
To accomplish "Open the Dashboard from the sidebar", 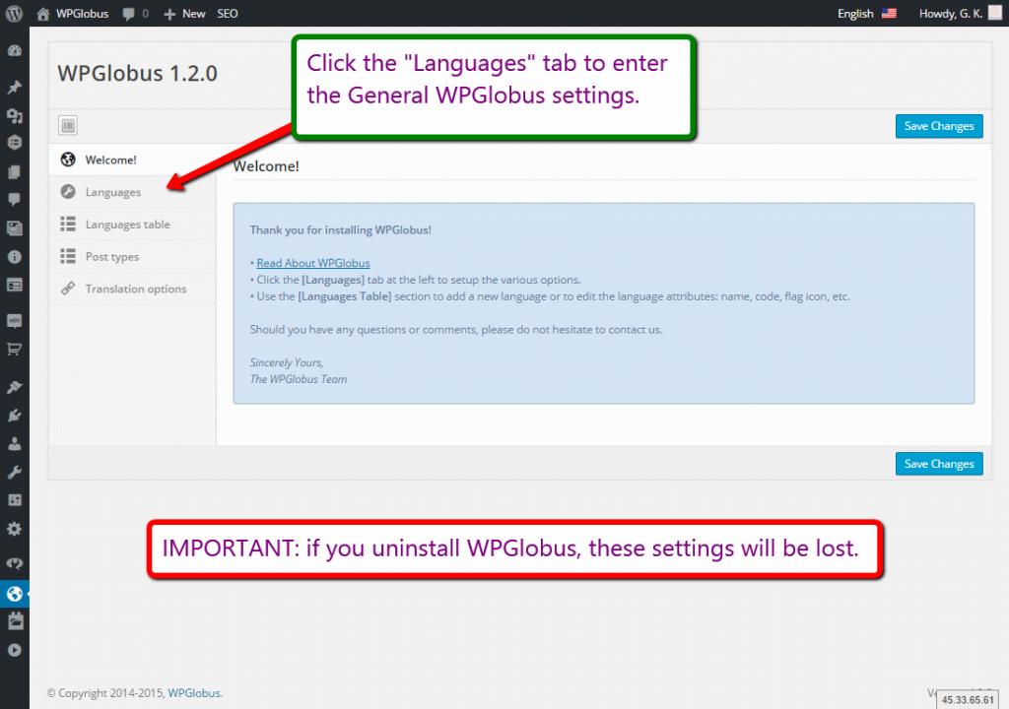I will pyautogui.click(x=14, y=51).
